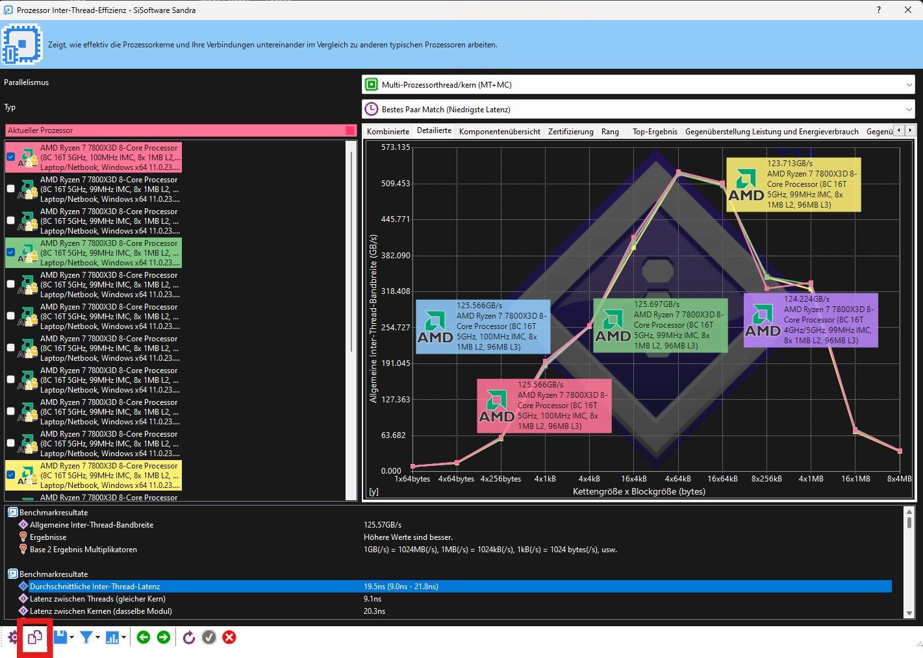Click the processor icon in the blue header
The image size is (923, 658).
click(22, 44)
